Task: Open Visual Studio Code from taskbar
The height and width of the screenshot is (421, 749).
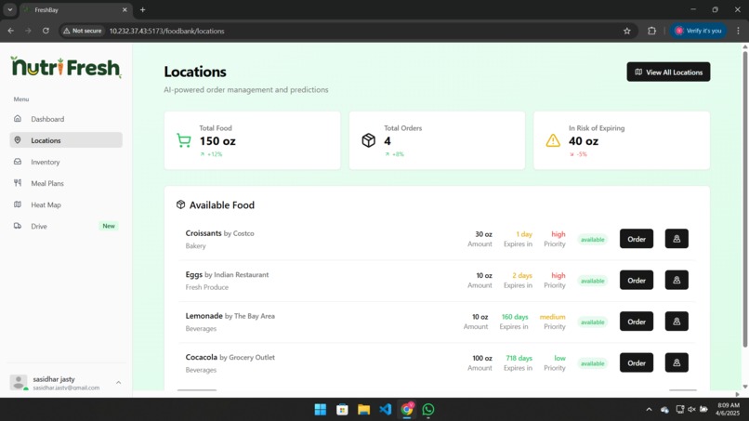Action: 385,410
